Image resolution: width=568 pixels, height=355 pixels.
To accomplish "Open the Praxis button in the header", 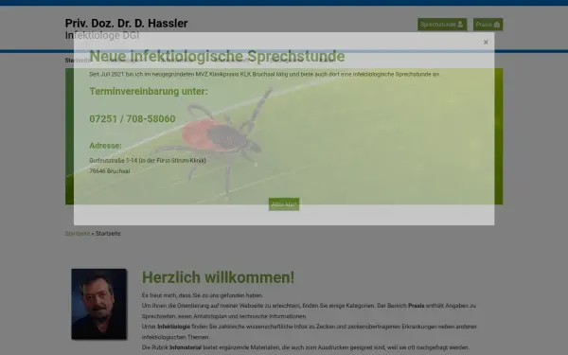I will [x=488, y=25].
